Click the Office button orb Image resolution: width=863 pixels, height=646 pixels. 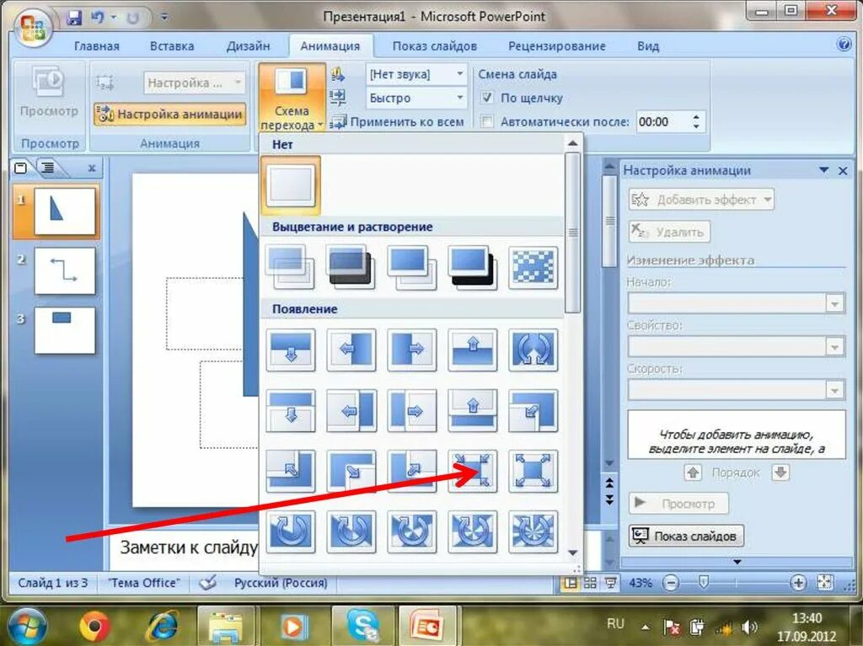33,28
